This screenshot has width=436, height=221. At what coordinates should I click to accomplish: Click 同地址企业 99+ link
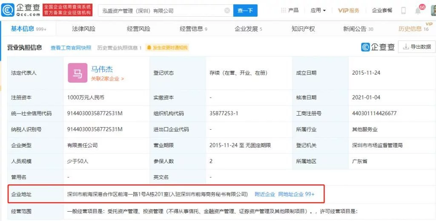296,194
